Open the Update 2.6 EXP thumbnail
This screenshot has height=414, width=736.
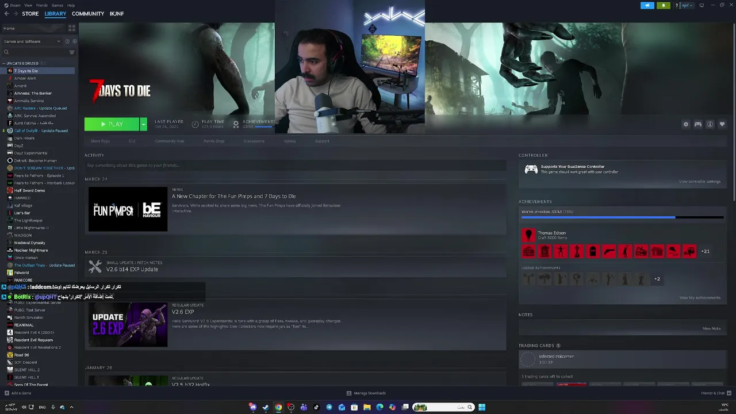tap(128, 324)
